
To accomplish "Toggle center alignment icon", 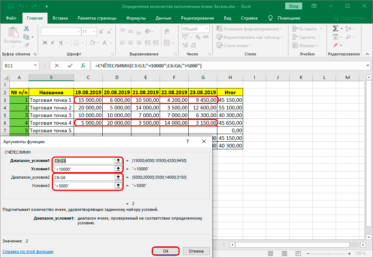I will coord(131,43).
